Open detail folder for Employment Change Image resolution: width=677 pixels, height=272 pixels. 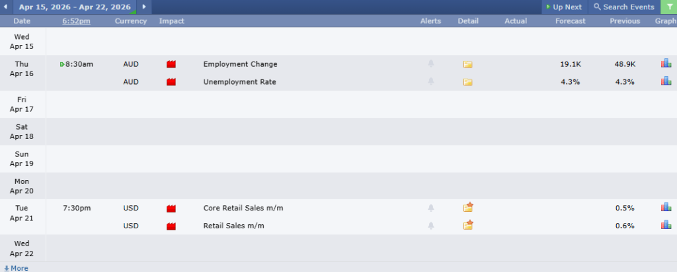click(467, 64)
